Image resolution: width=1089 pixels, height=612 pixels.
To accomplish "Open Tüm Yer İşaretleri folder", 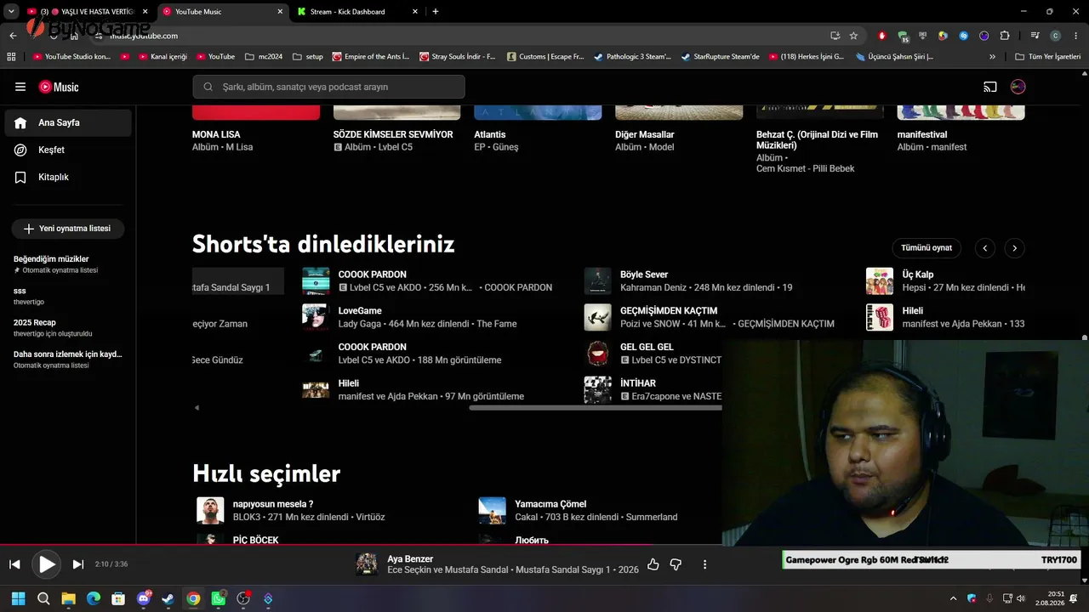I will pyautogui.click(x=1048, y=57).
